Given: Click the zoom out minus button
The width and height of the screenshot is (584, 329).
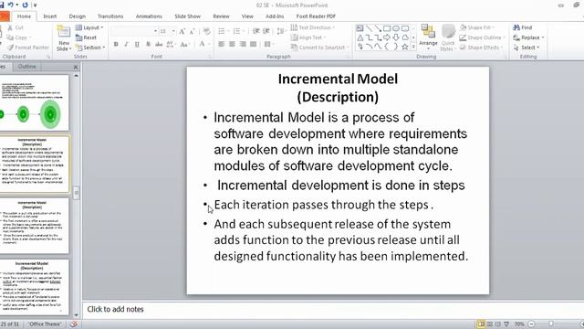Looking at the screenshot, I should 531,324.
